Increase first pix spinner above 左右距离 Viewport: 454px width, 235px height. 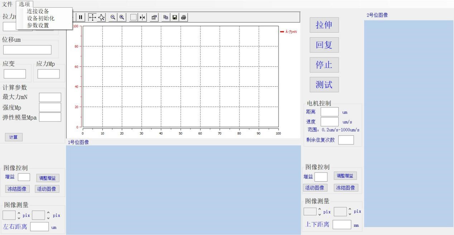pyautogui.click(x=19, y=213)
